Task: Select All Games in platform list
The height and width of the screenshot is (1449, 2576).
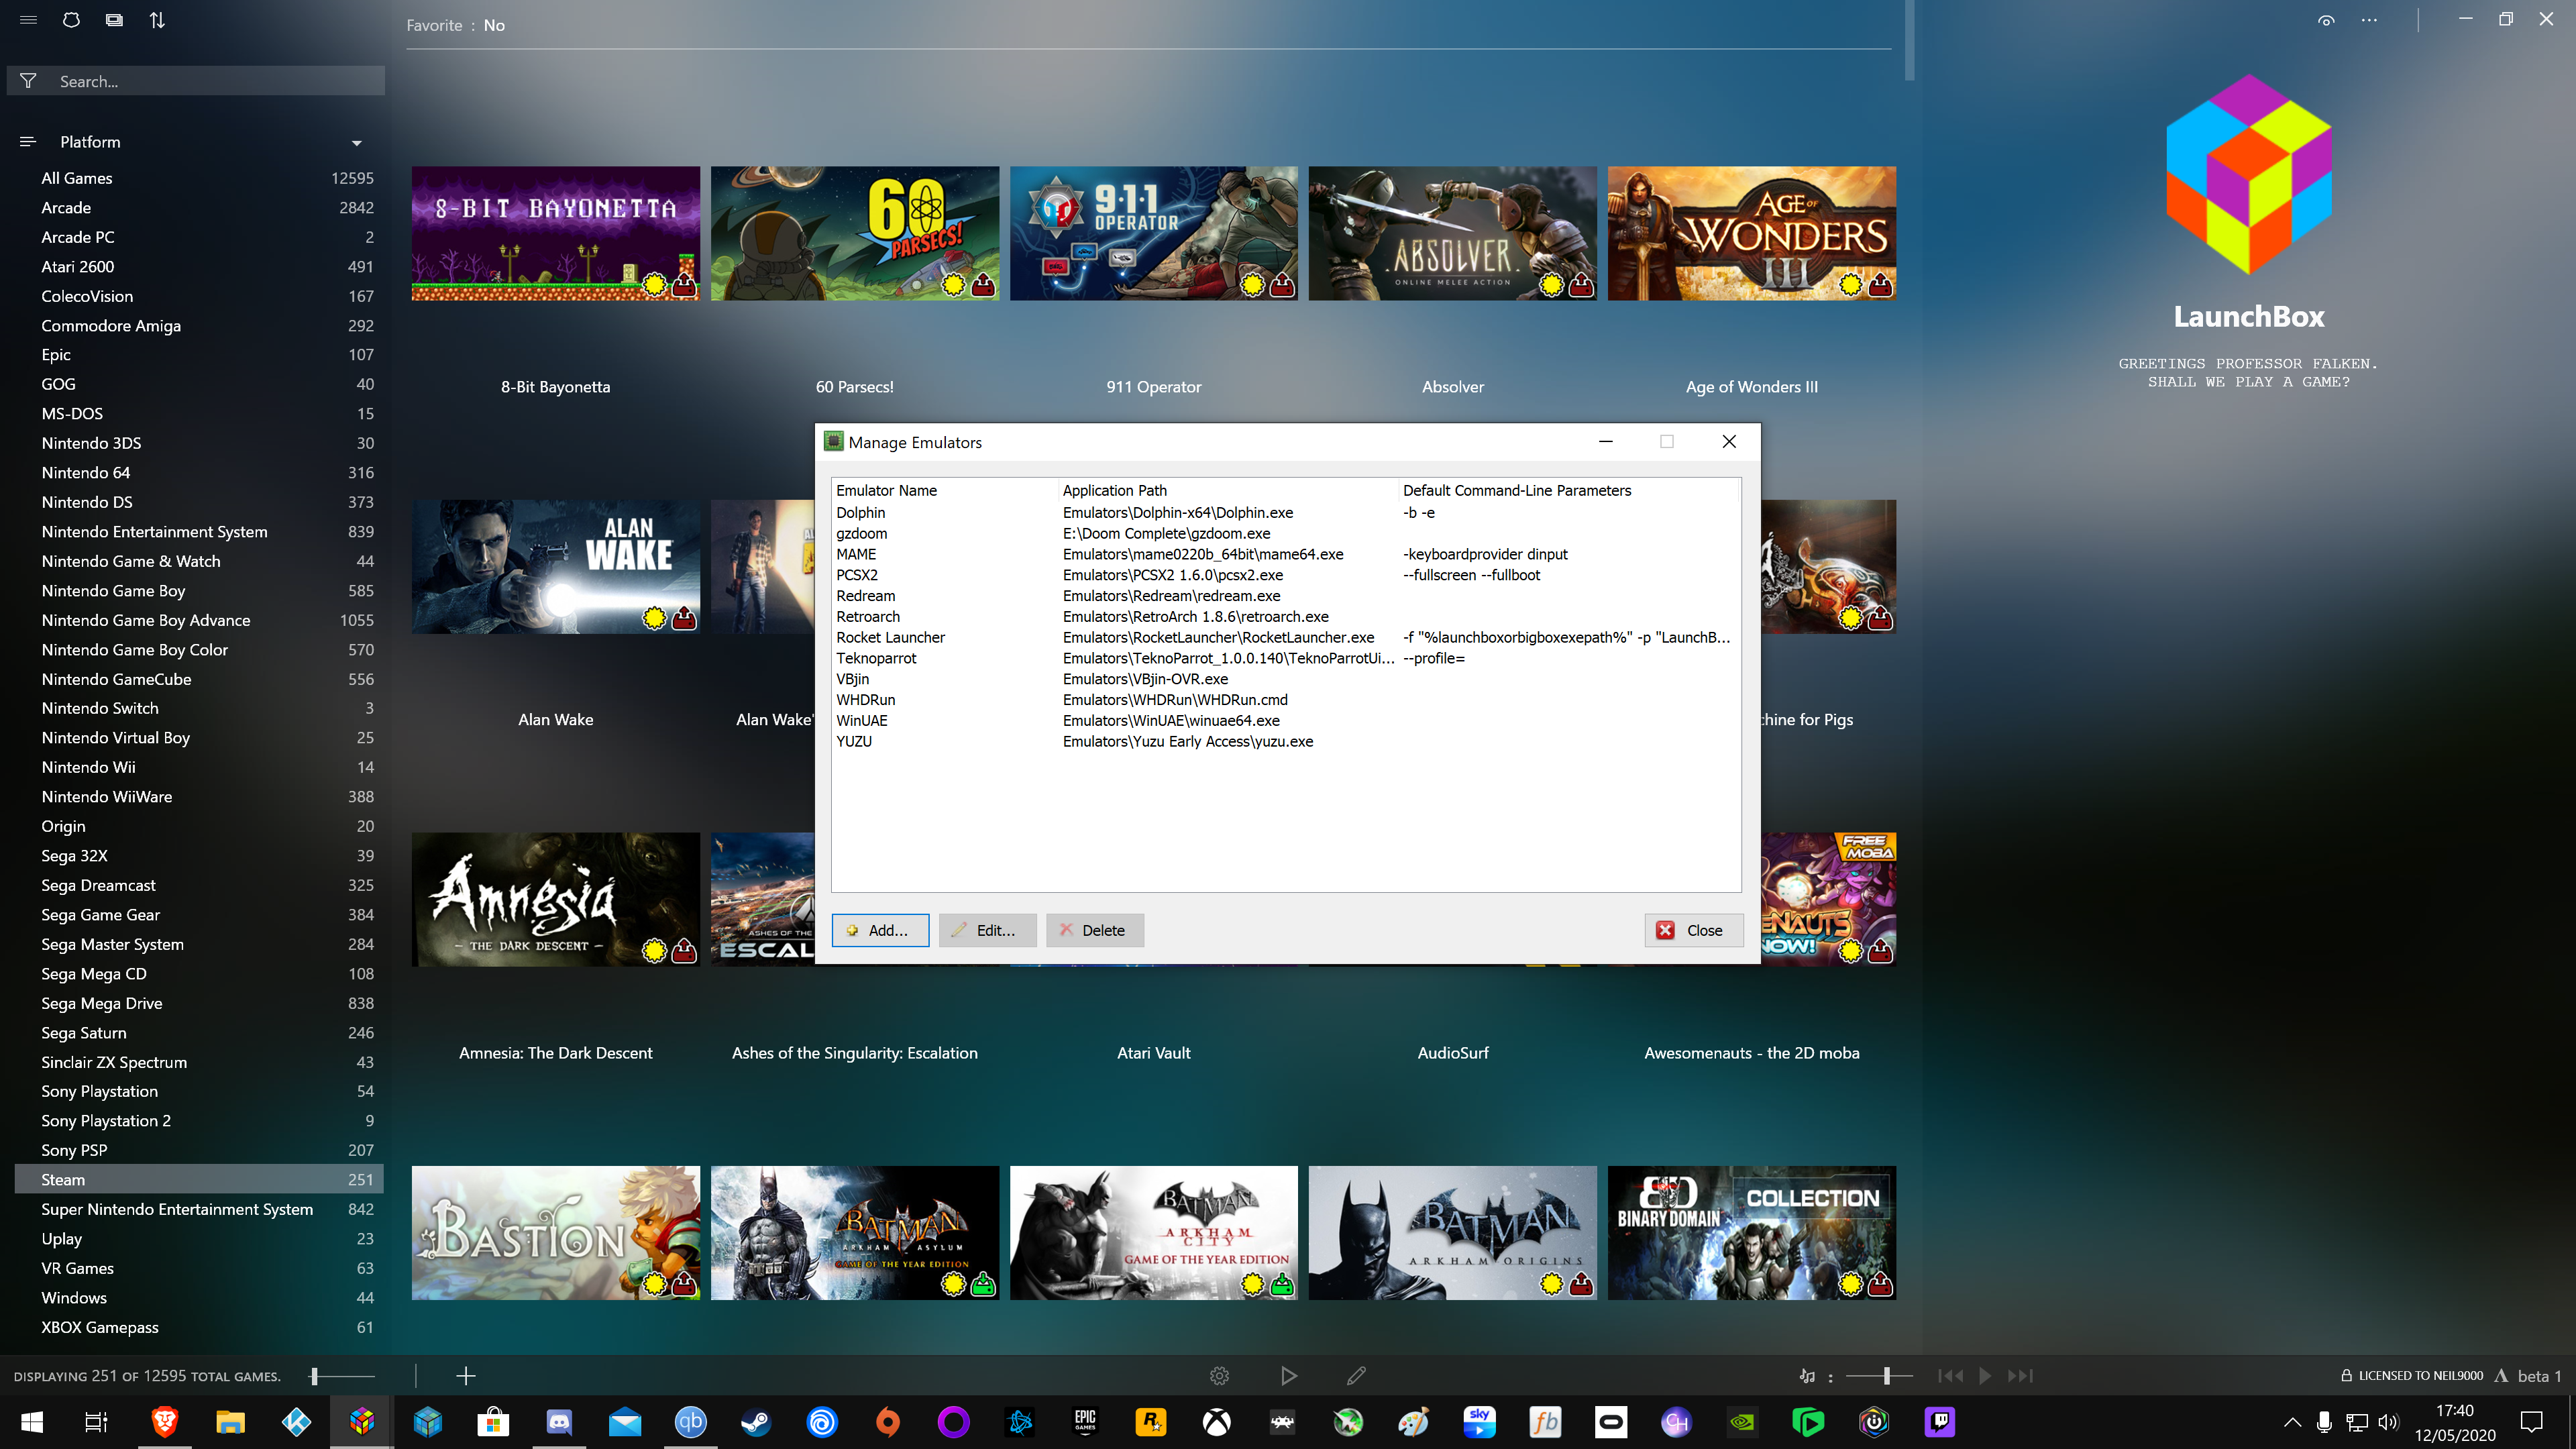Action: click(x=199, y=178)
